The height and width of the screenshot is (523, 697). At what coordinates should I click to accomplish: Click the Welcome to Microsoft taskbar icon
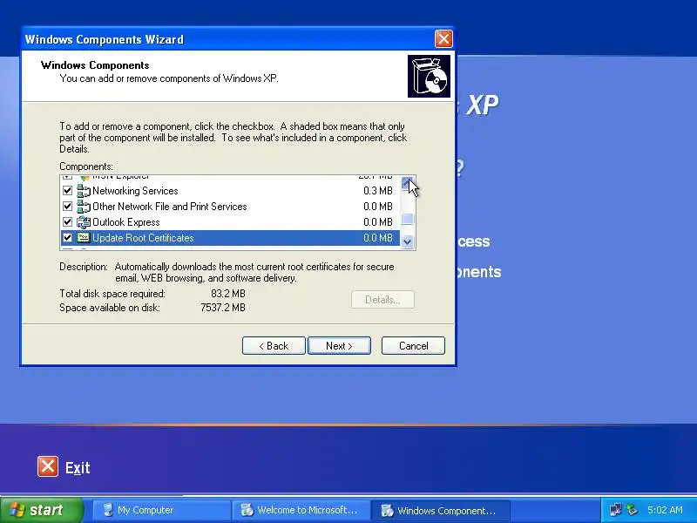[247, 510]
